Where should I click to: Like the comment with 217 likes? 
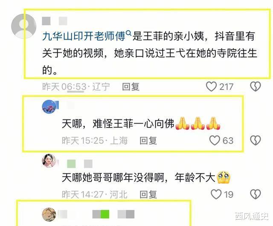tap(211, 87)
